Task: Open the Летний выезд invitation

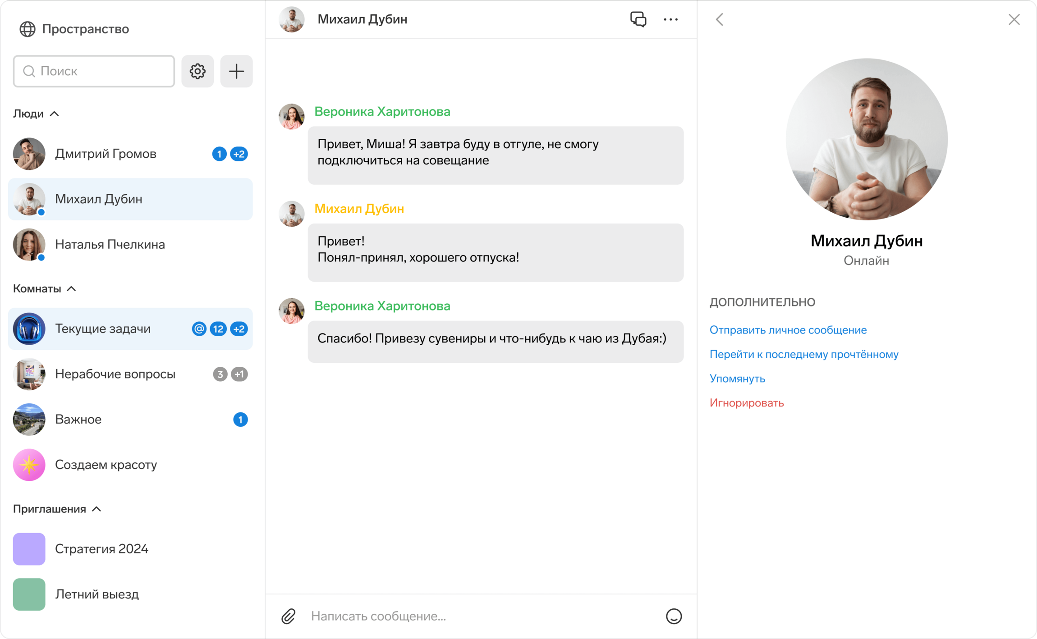Action: 130,594
